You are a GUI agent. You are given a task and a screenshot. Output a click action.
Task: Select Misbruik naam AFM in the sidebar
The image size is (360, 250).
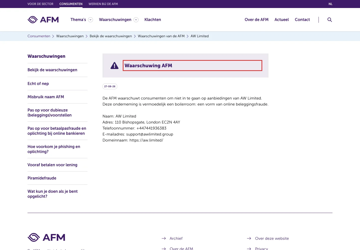tap(46, 97)
